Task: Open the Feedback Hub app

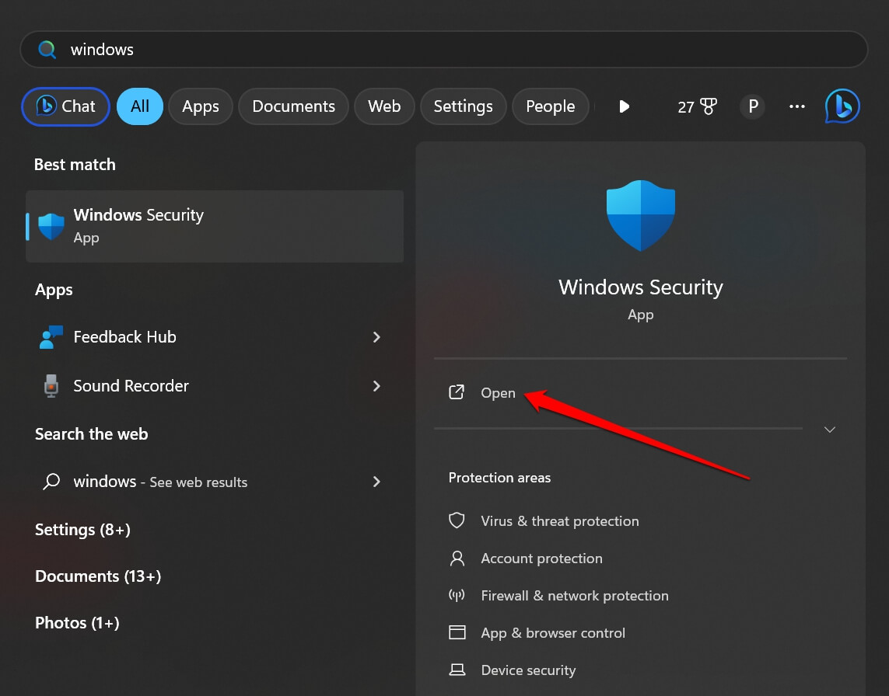Action: pos(124,337)
